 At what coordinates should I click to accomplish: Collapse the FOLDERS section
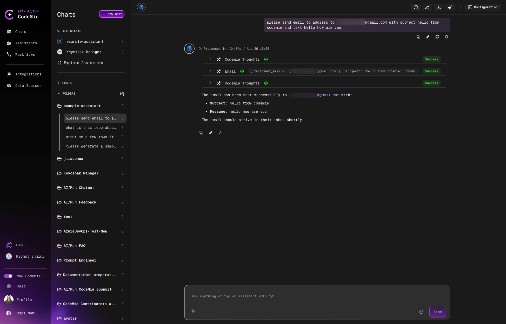click(x=59, y=94)
